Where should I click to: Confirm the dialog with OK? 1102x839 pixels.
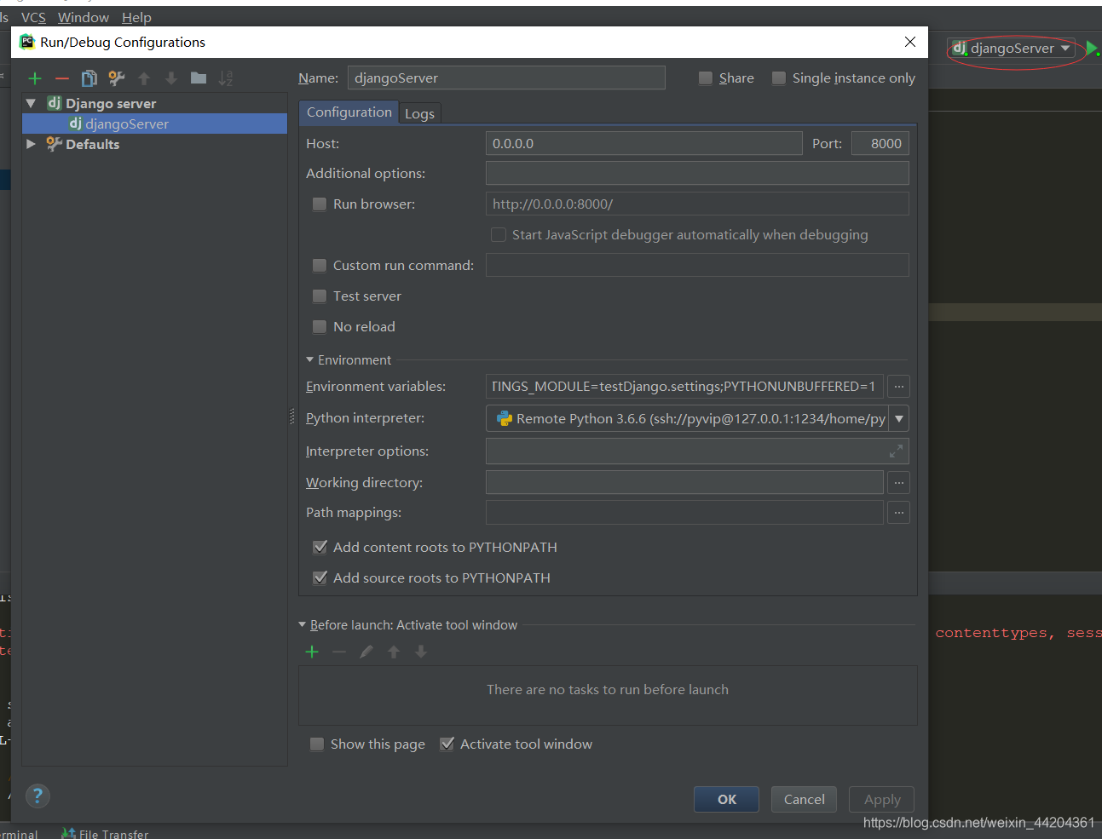click(x=727, y=800)
